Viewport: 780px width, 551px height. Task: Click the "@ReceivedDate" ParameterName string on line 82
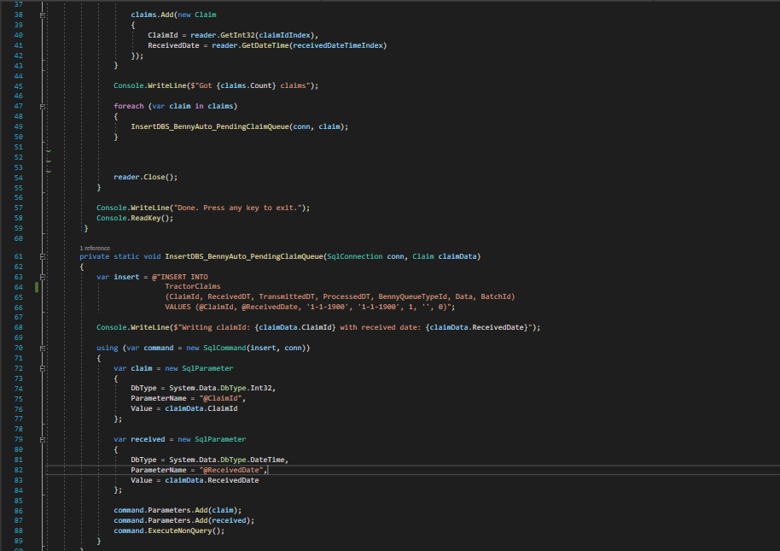click(x=231, y=470)
